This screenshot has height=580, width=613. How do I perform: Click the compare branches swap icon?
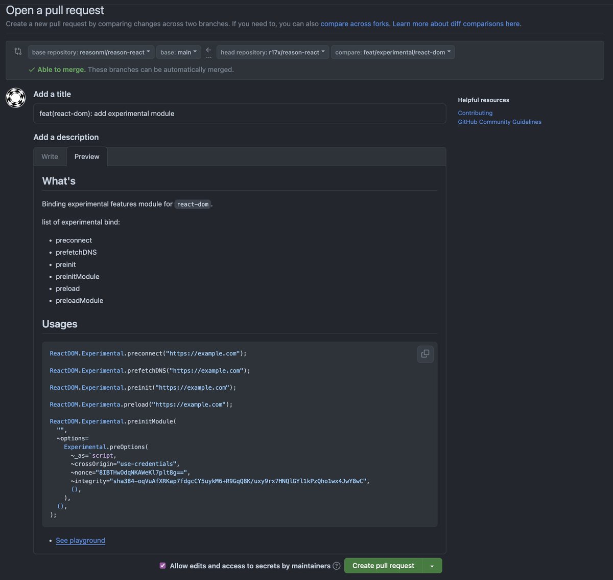18,51
